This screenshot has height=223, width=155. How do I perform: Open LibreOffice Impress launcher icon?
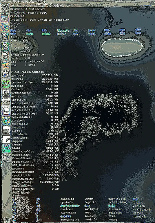[5, 56]
